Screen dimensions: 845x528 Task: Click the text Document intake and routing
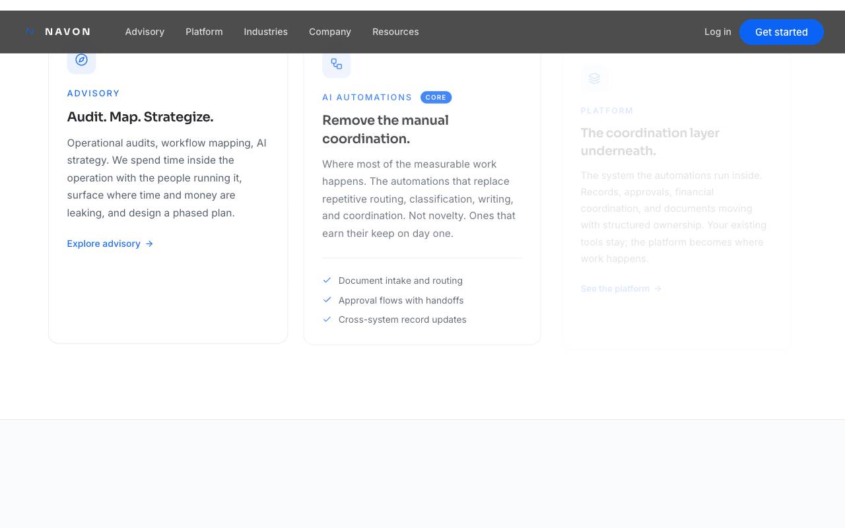coord(401,280)
